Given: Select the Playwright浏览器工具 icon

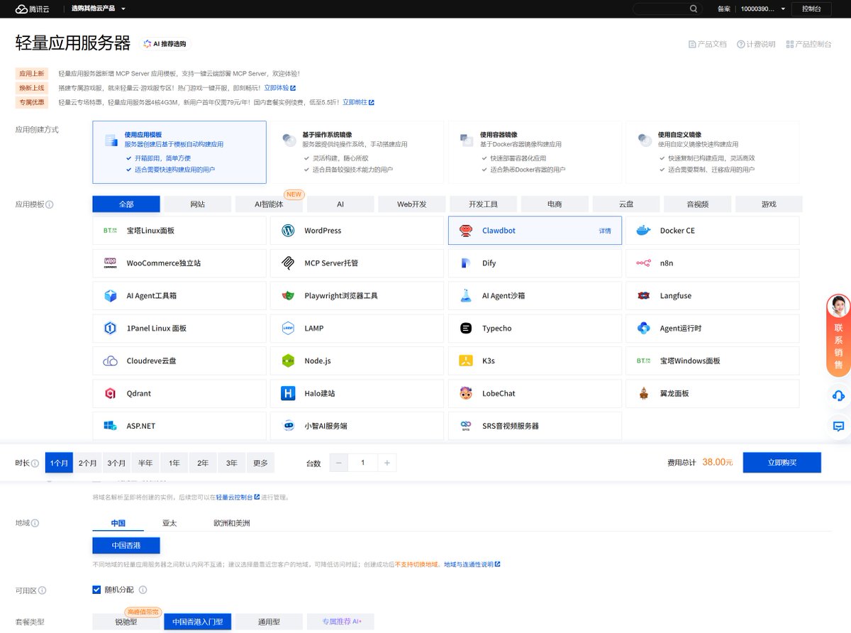Looking at the screenshot, I should tap(288, 296).
